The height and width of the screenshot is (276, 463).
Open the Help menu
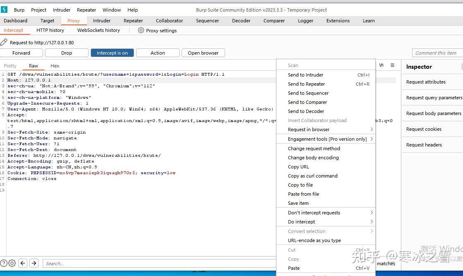132,10
